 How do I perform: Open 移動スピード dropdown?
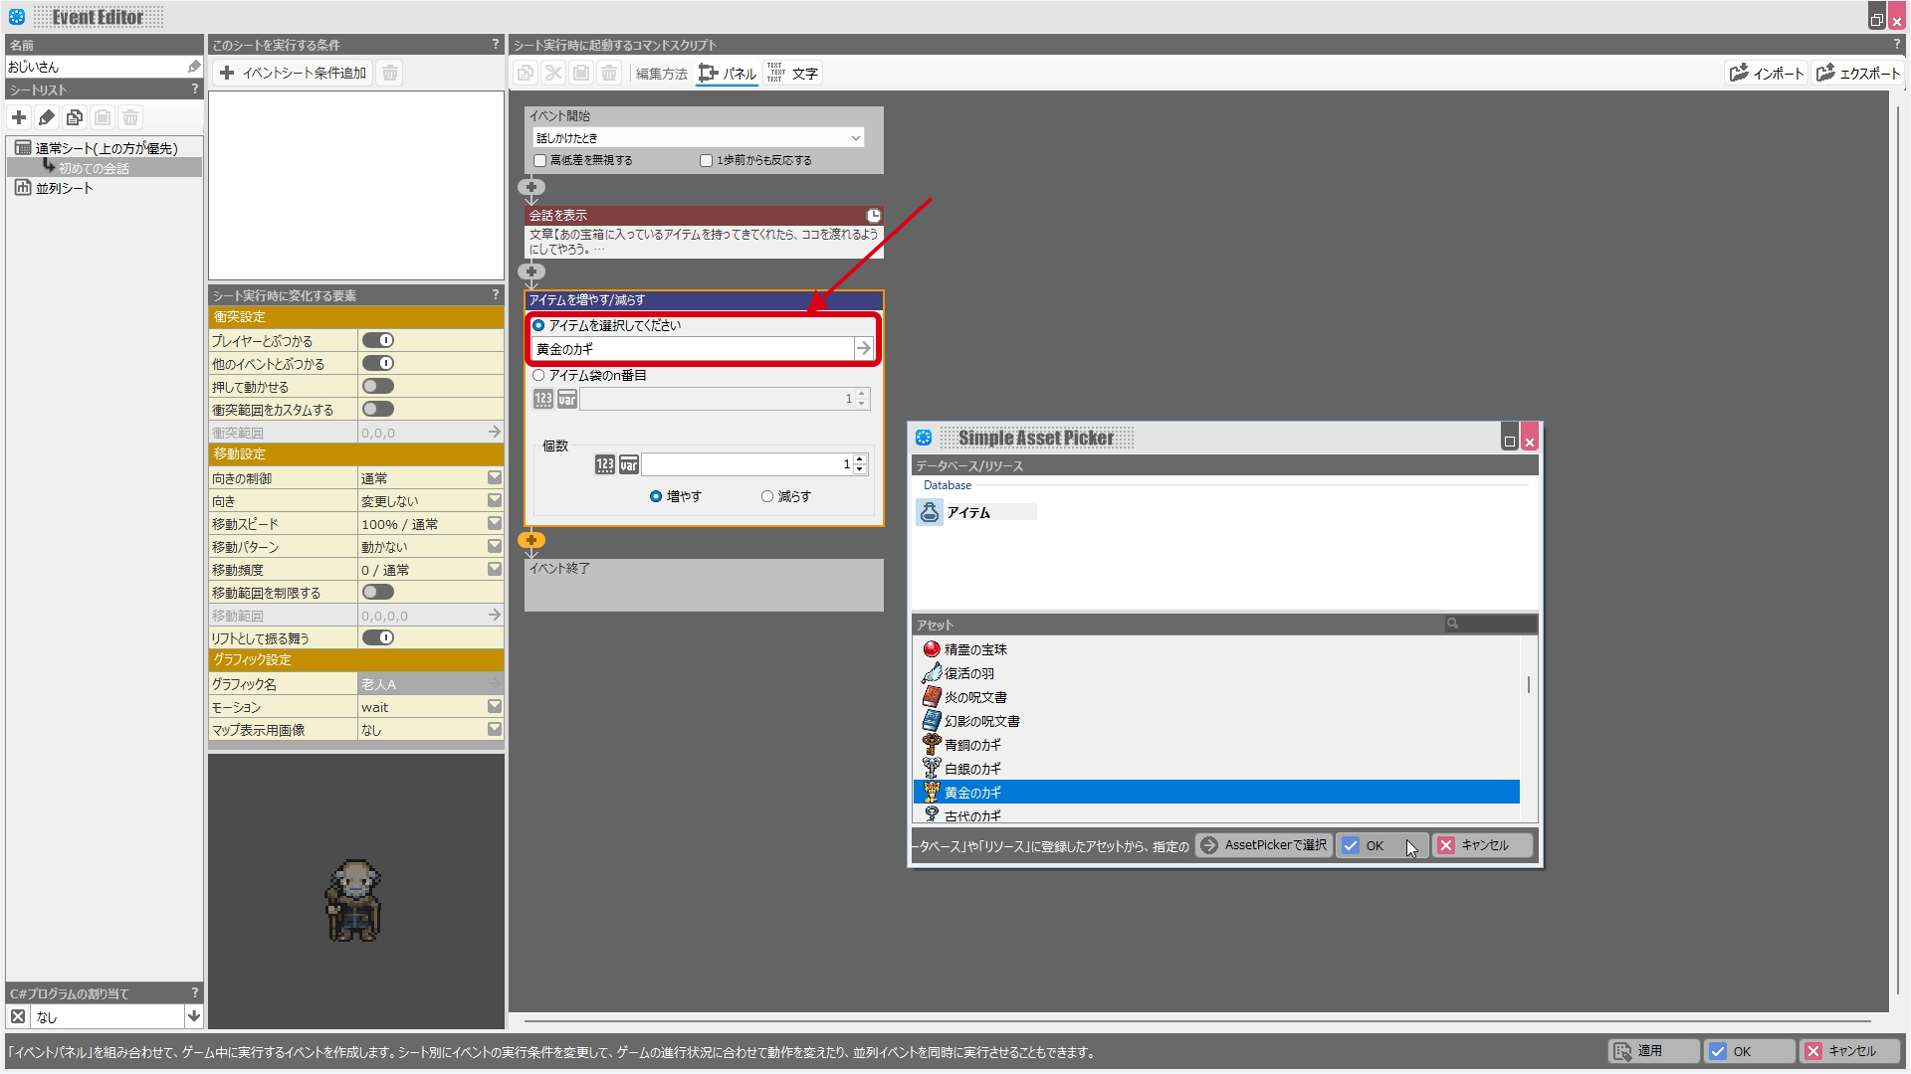495,523
